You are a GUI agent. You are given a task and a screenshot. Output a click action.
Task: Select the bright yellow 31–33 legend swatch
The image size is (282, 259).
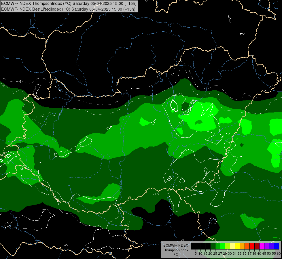pyautogui.click(x=237, y=246)
